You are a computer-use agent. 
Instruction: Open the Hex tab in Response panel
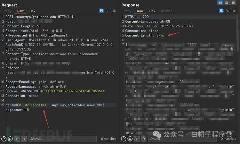click(x=152, y=11)
